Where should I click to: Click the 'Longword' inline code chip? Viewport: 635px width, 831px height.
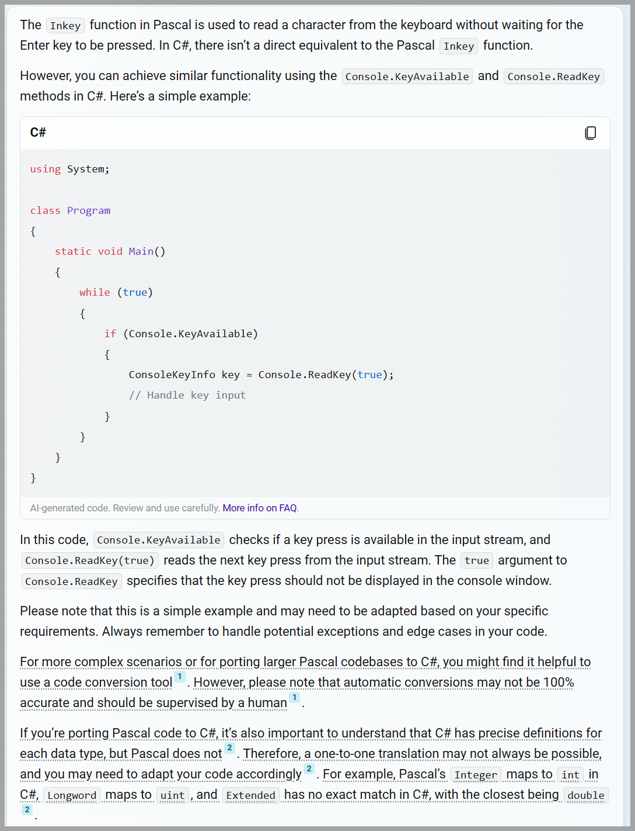pyautogui.click(x=72, y=795)
